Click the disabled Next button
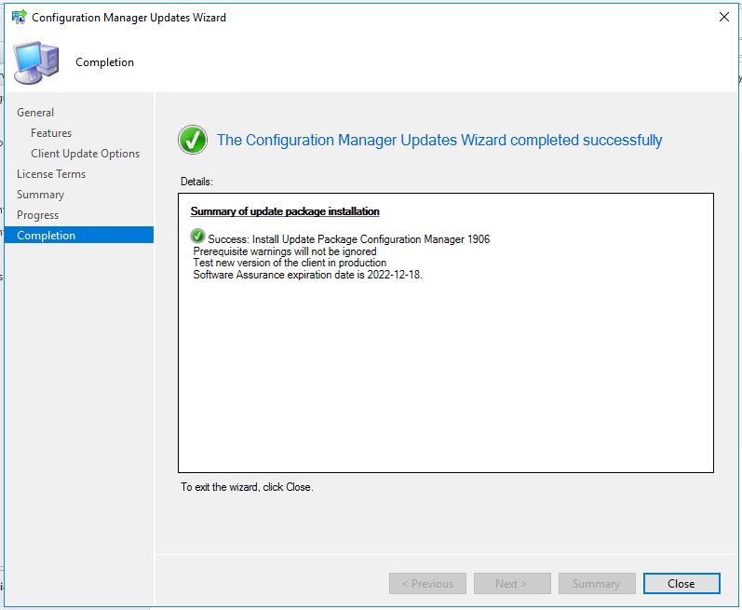The width and height of the screenshot is (742, 610). point(512,584)
